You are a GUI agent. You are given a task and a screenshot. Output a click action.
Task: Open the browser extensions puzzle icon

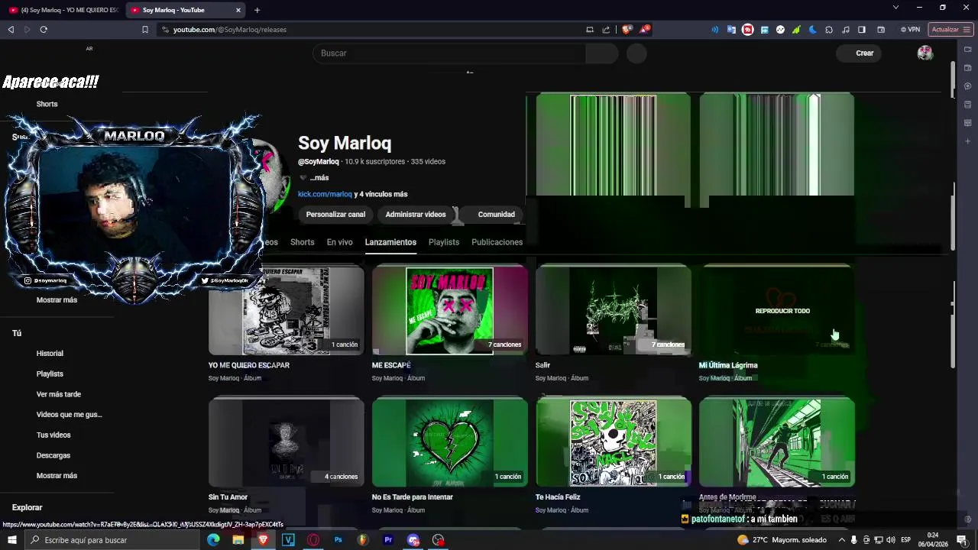tap(829, 30)
